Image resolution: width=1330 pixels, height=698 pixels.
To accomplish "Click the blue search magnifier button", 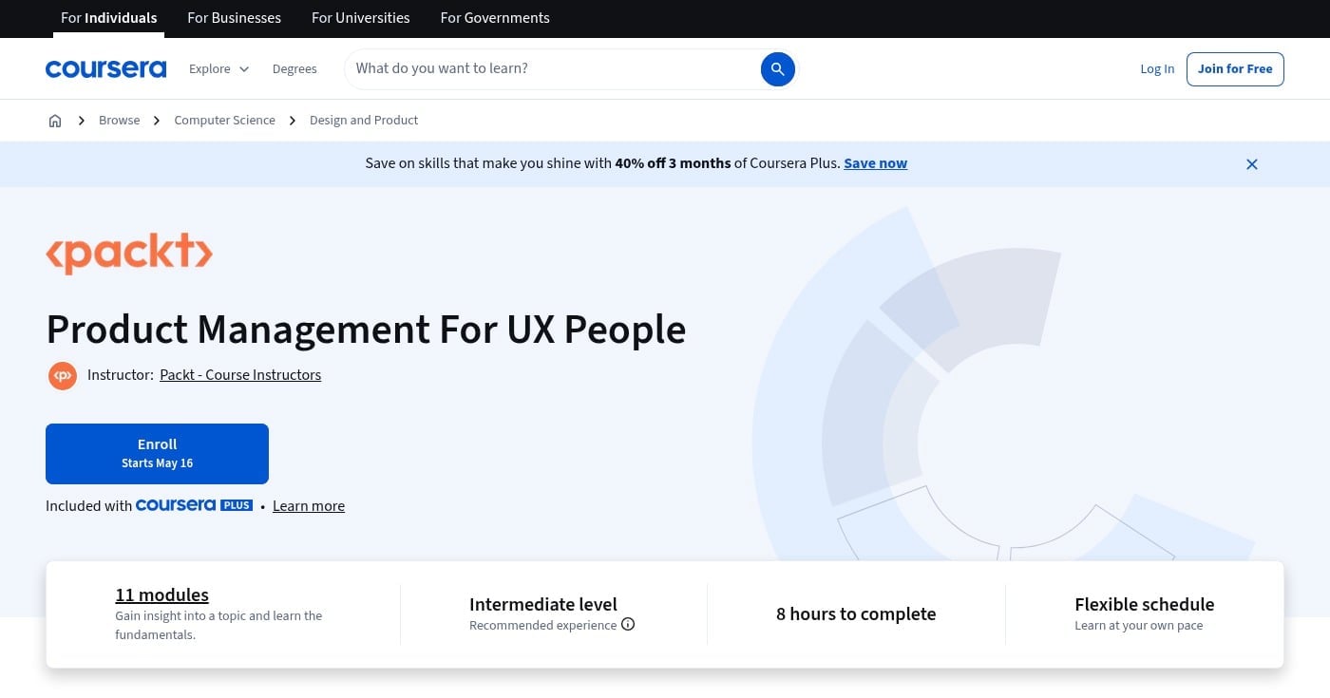I will coord(777,68).
